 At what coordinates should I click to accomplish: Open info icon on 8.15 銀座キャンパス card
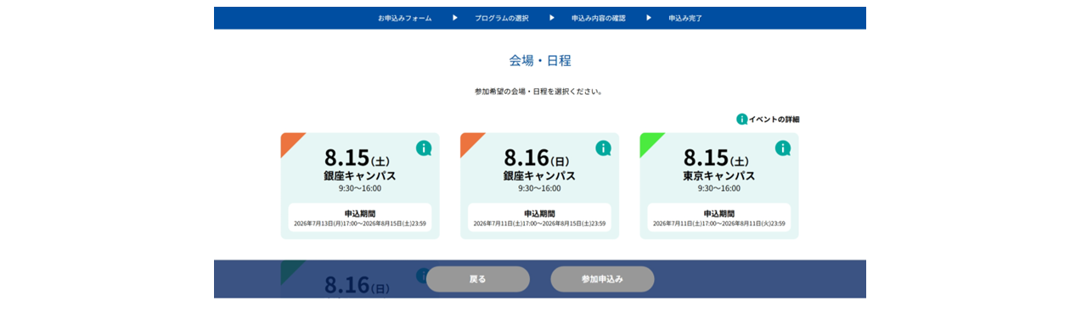click(x=424, y=148)
